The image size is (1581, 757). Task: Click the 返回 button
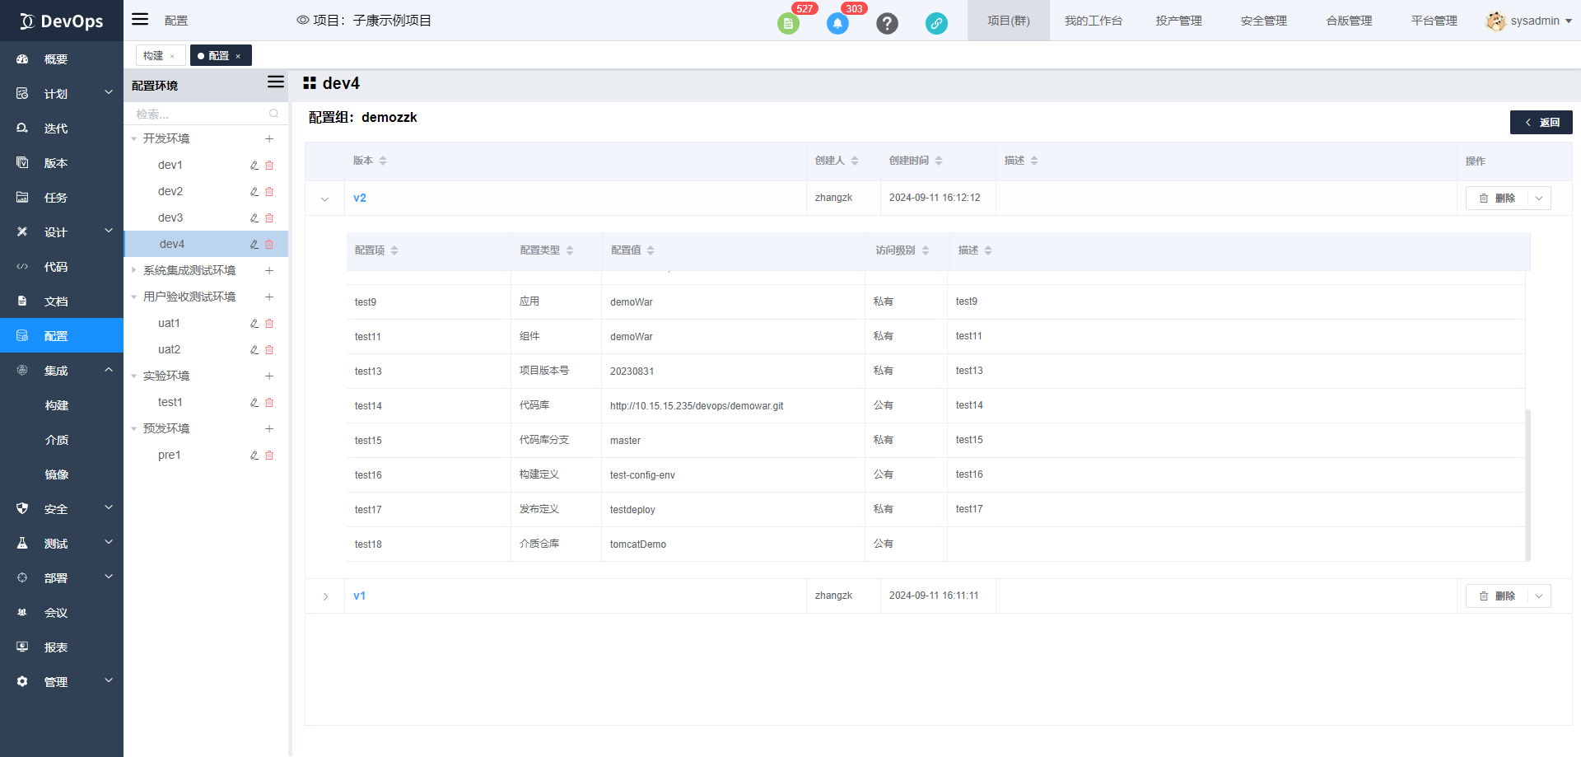point(1541,123)
